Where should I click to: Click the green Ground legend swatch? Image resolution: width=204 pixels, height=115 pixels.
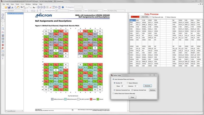(x=98, y=99)
